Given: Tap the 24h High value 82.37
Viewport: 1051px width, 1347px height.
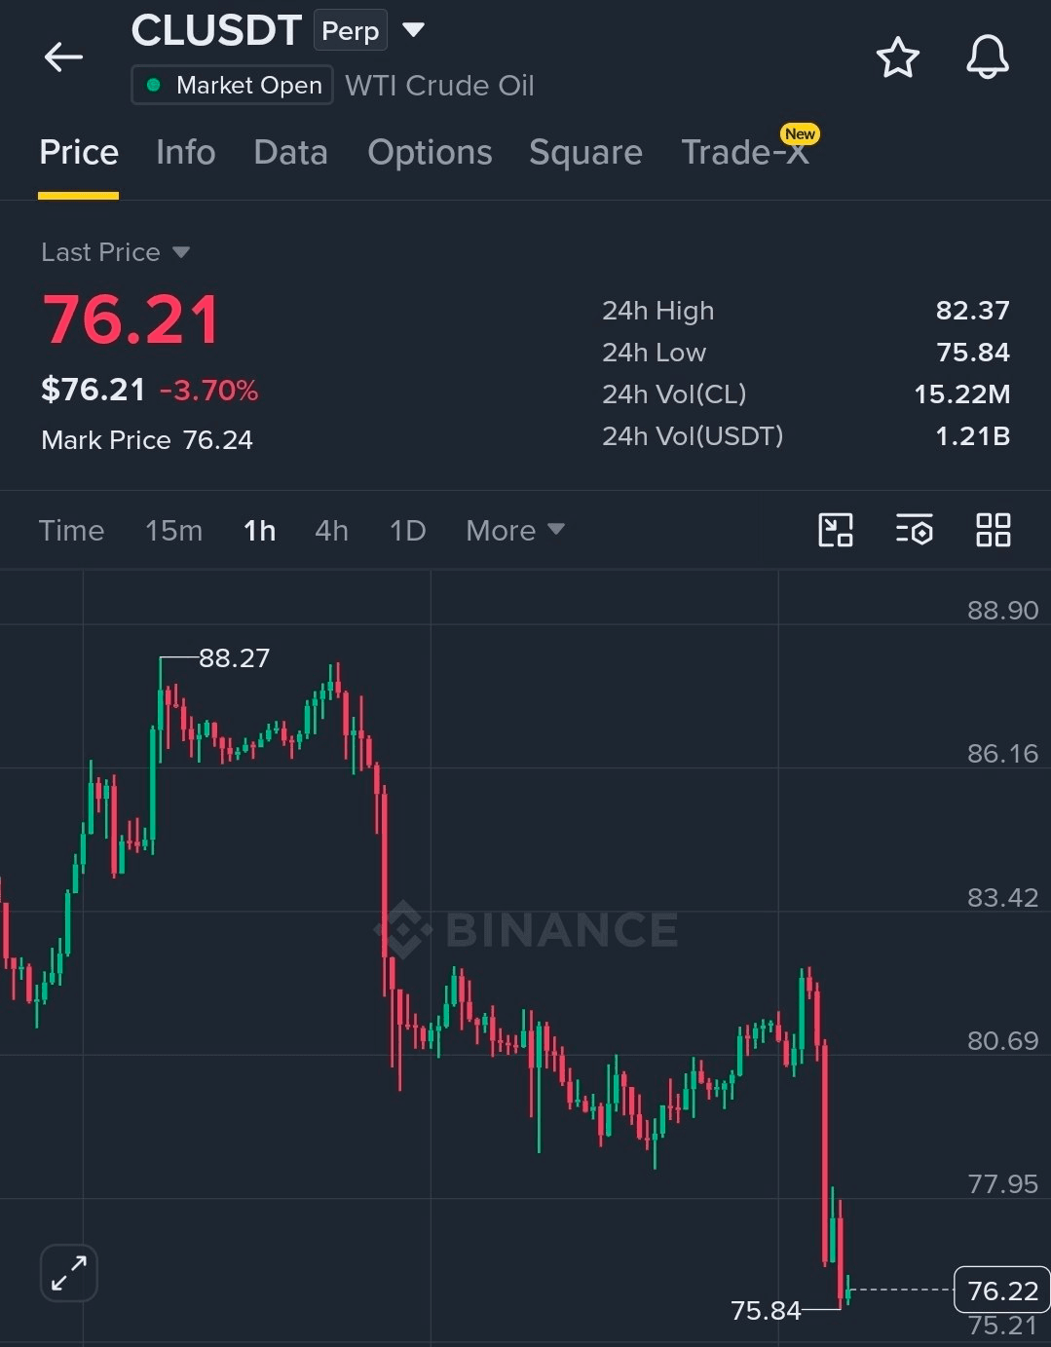Looking at the screenshot, I should [972, 311].
